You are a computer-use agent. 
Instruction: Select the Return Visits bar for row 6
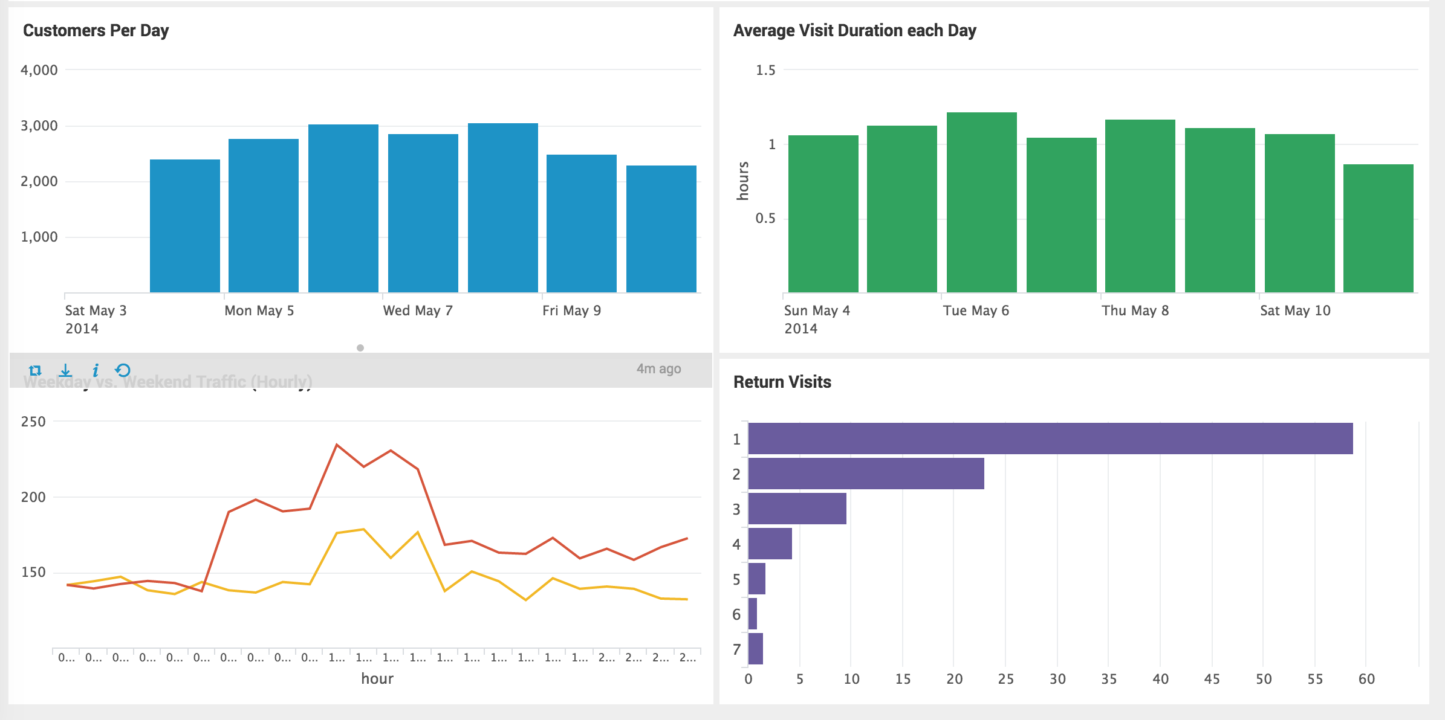pos(753,614)
